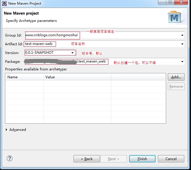The height and width of the screenshot is (170, 191).
Task: Go back with the < Back button
Action: (x=87, y=159)
